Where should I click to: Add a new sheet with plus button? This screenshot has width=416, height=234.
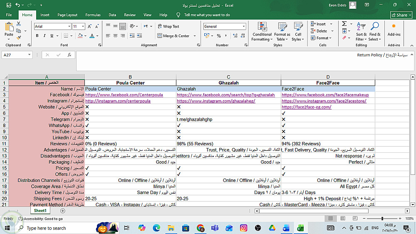click(63, 211)
